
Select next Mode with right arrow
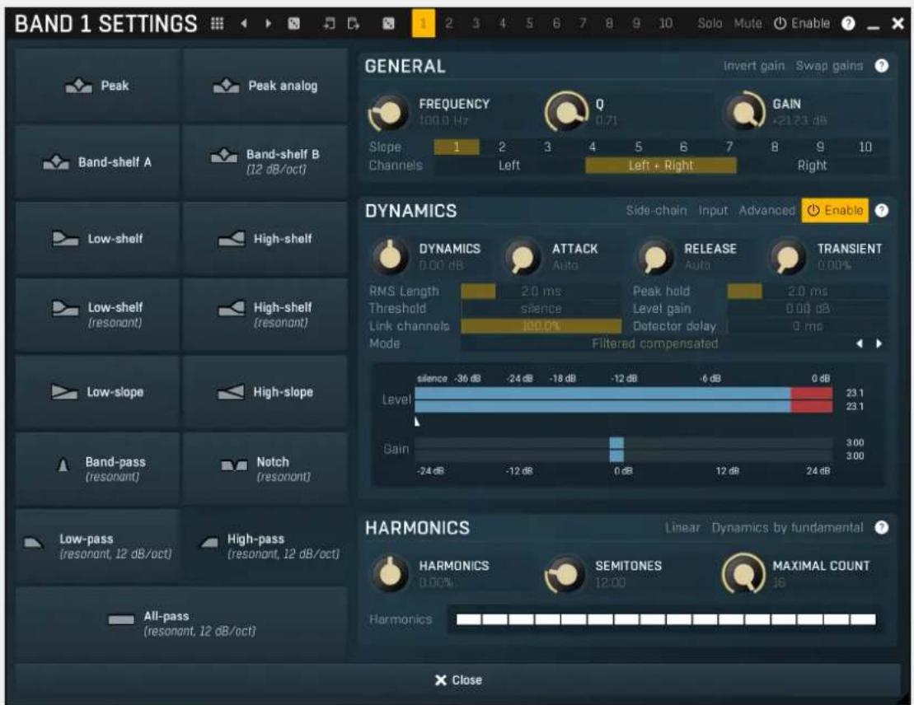coord(879,343)
